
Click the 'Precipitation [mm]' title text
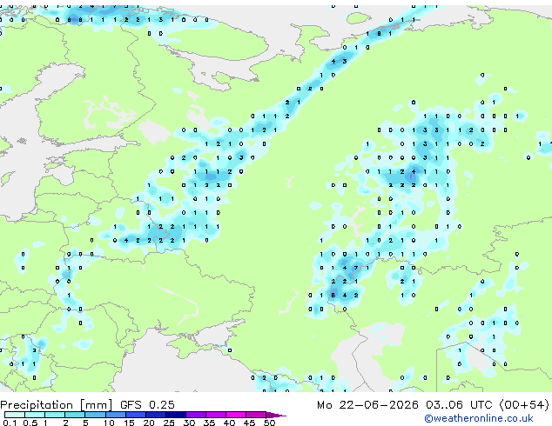point(57,405)
